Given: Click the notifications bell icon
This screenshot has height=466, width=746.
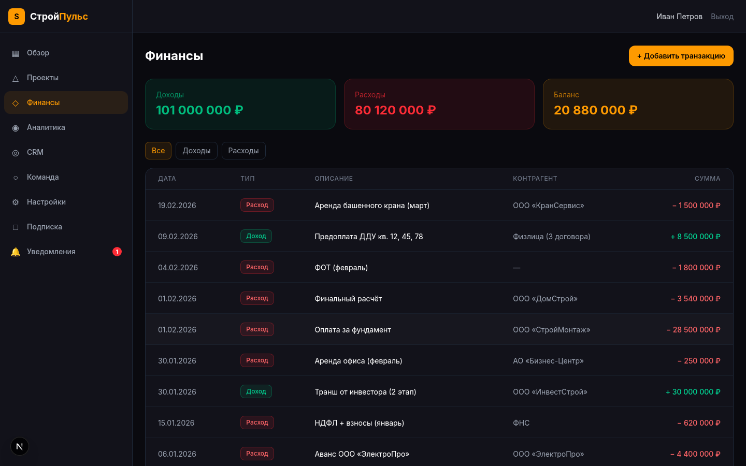Looking at the screenshot, I should coord(16,252).
